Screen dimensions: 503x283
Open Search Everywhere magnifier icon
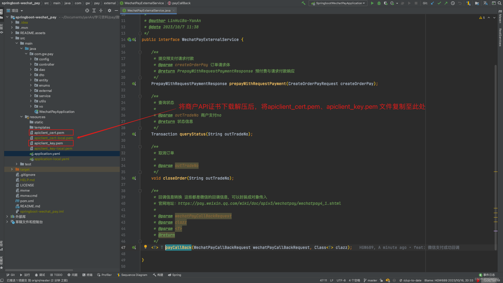pyautogui.click(x=499, y=3)
